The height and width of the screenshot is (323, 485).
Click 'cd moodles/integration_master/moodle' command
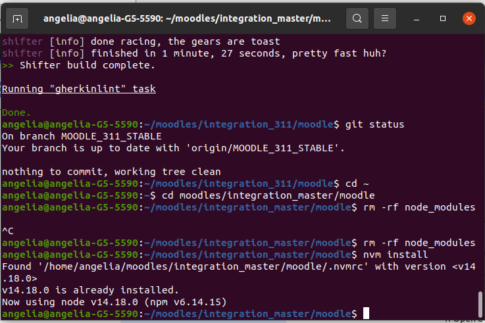tap(268, 195)
